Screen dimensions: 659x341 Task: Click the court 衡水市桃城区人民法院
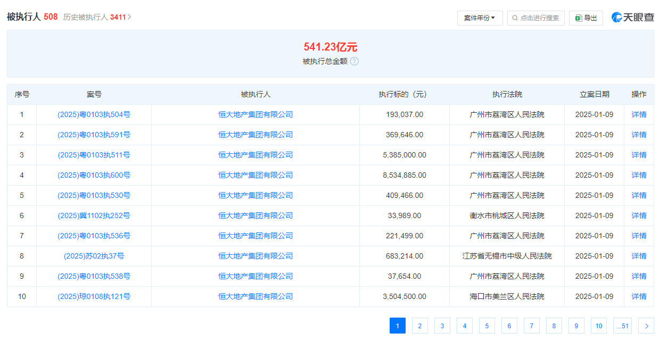pos(507,215)
